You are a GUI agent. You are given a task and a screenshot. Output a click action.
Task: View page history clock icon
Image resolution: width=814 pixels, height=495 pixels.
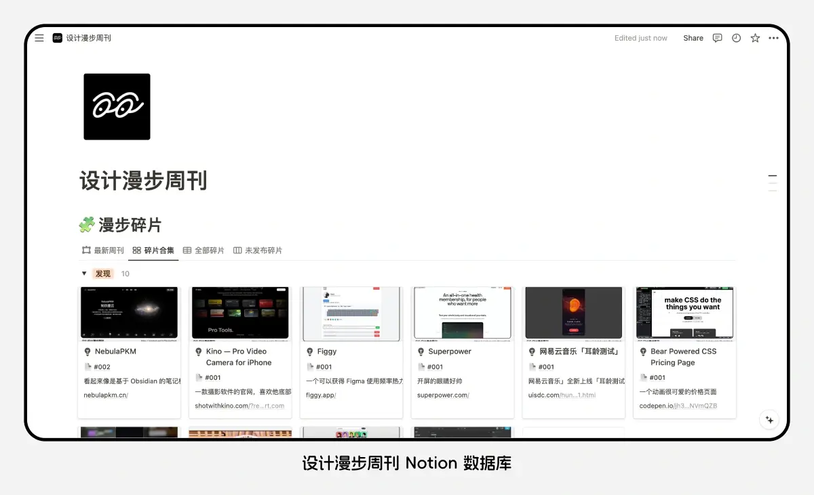(x=736, y=38)
